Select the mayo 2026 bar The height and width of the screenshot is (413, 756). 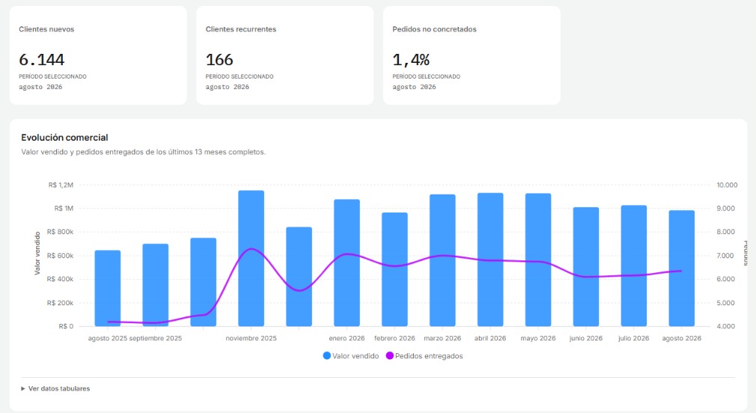538,260
